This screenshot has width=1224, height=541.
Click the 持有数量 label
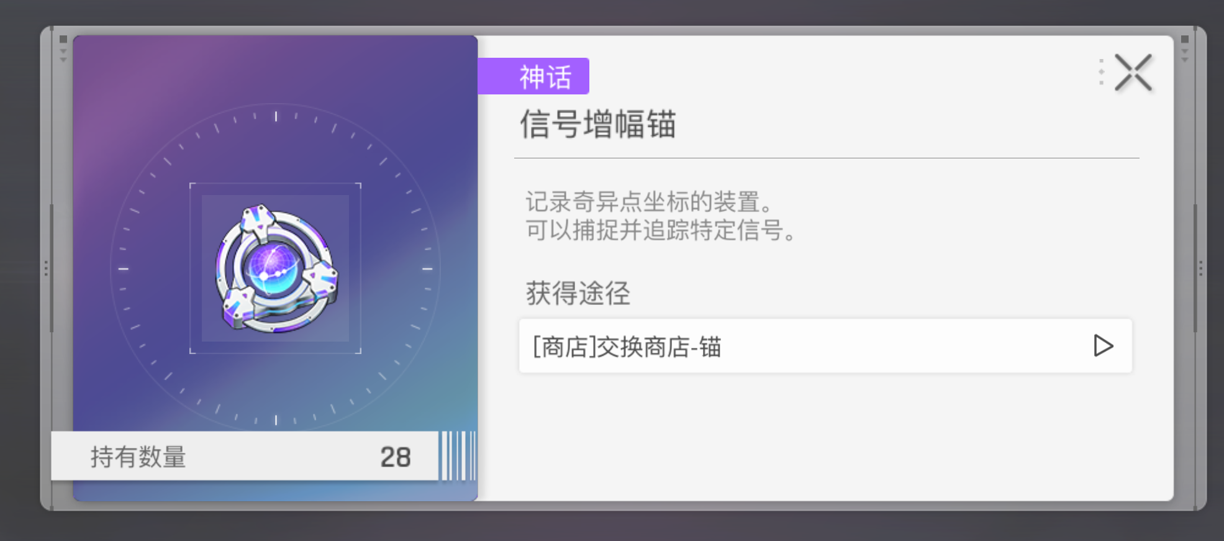pos(138,457)
